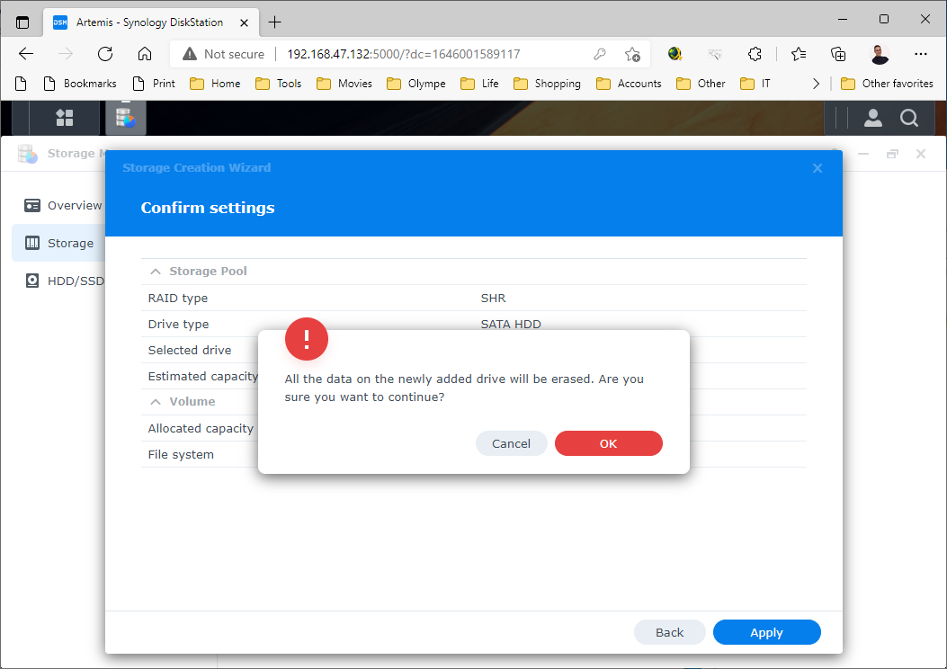This screenshot has width=947, height=669.
Task: Open browser Settings and more menu
Action: coord(920,54)
